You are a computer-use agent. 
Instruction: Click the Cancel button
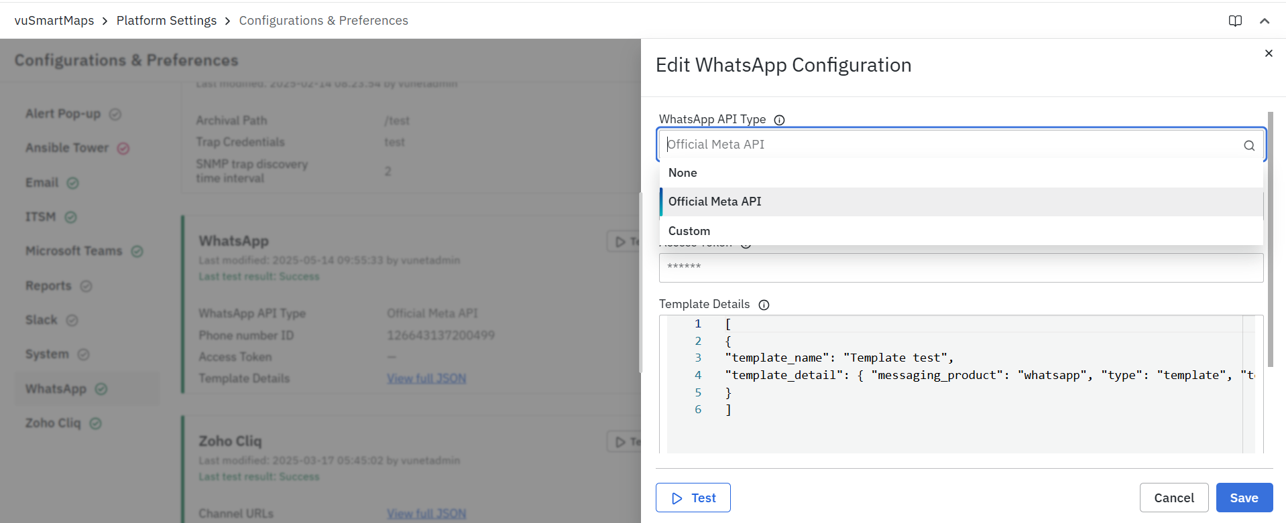pos(1173,498)
